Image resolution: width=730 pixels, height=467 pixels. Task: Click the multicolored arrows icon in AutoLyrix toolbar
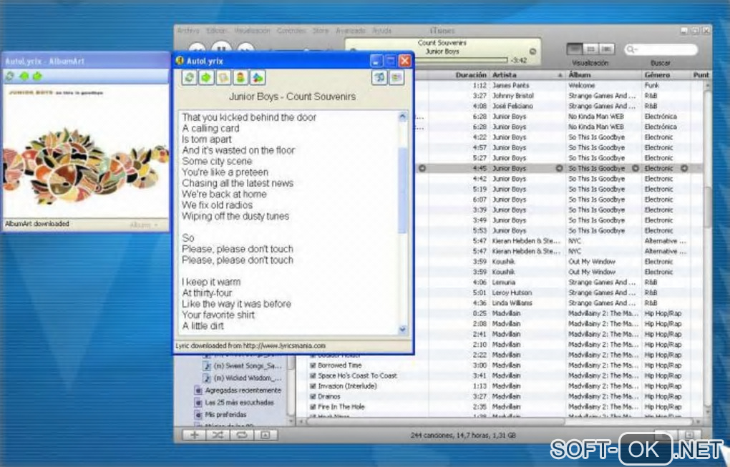coord(258,78)
